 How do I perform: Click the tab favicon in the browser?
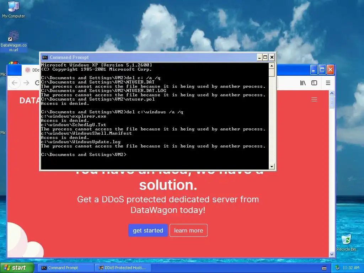point(28,70)
